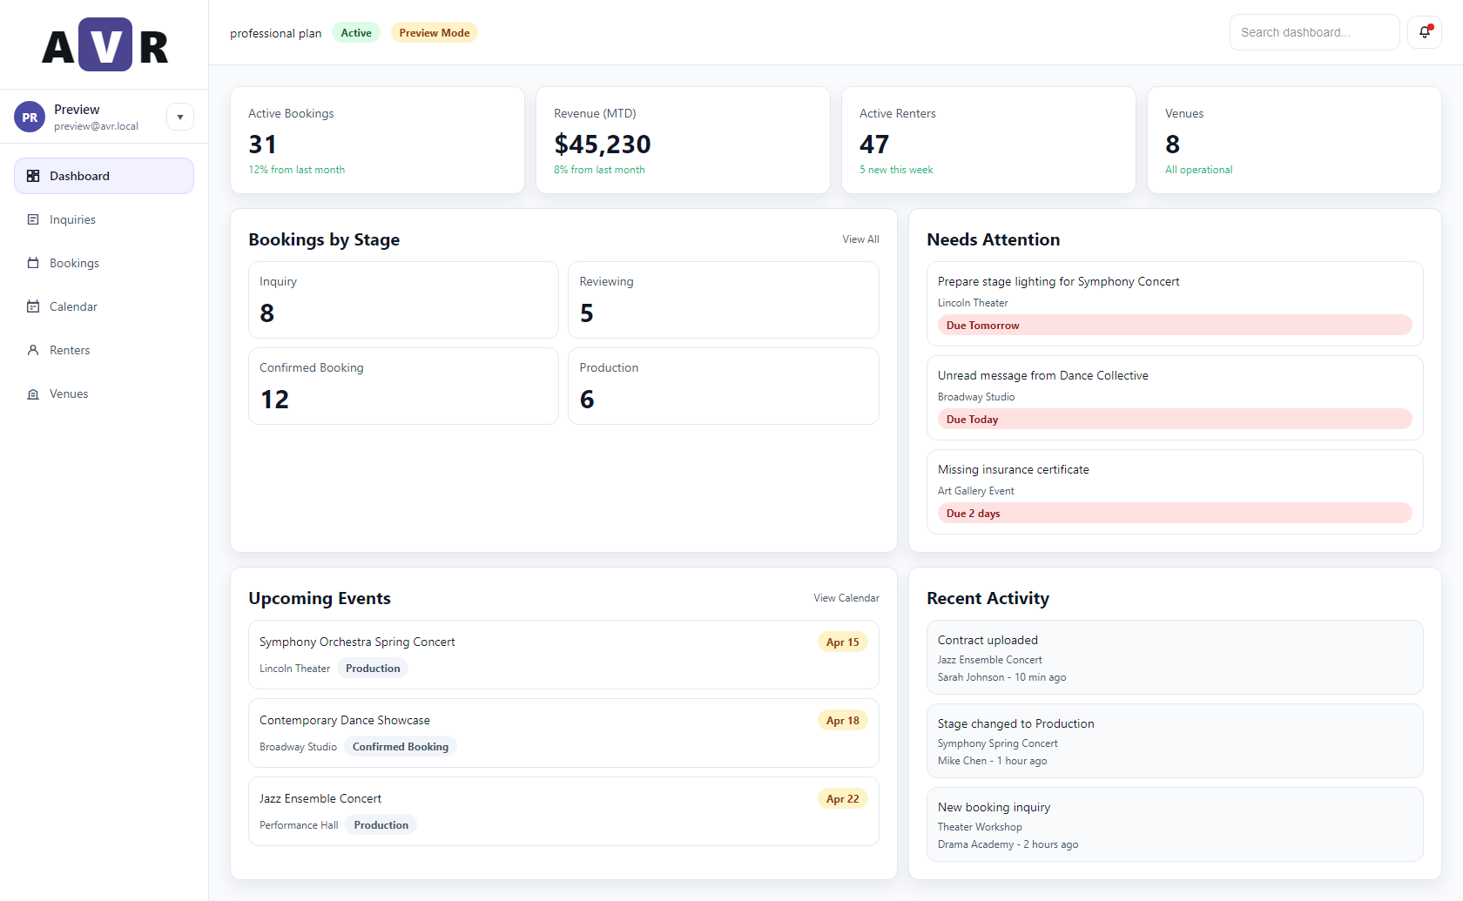Click the Due Tomorrow progress bar
This screenshot has width=1463, height=901.
(1174, 325)
